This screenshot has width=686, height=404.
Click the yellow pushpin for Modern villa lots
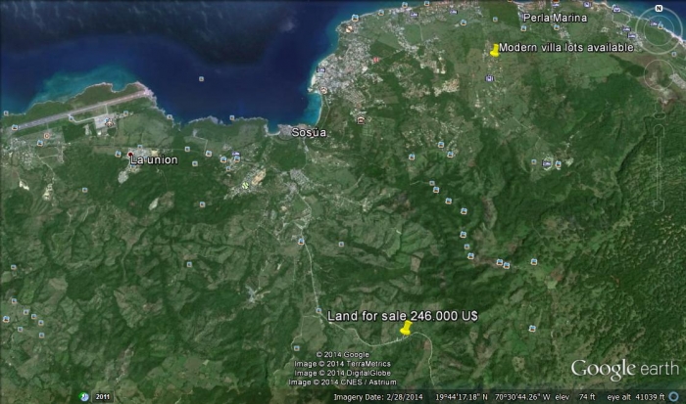pos(495,51)
